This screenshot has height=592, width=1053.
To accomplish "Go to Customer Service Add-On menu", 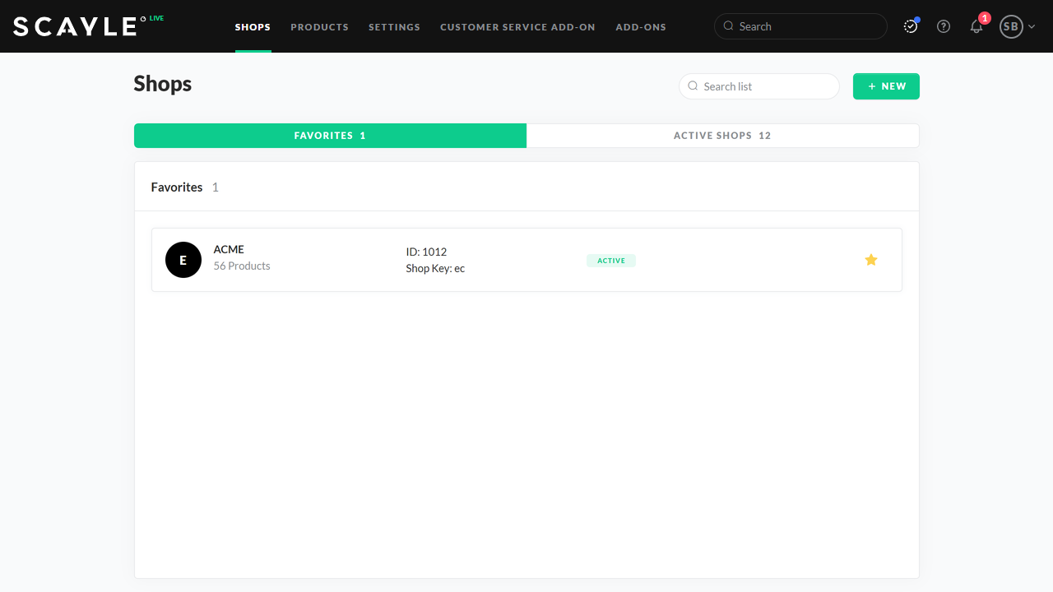I will tap(517, 27).
